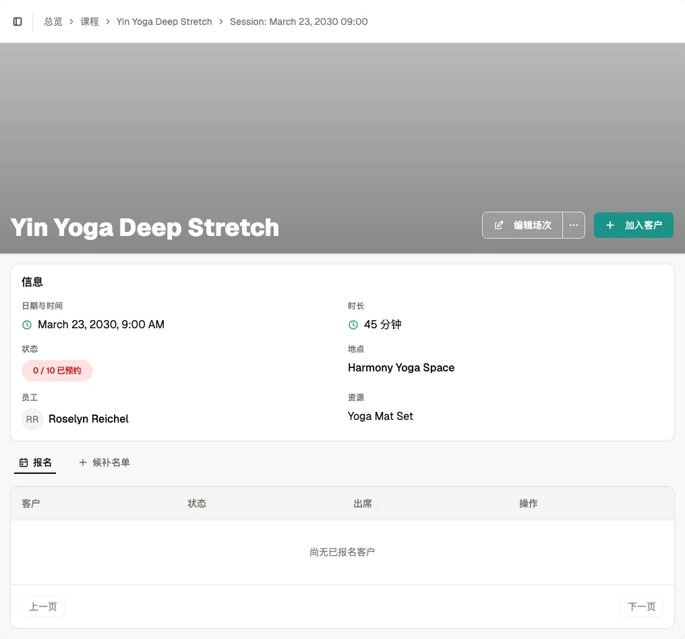This screenshot has height=639, width=685.
Task: Click the clock icon beside date
Action: click(x=27, y=324)
